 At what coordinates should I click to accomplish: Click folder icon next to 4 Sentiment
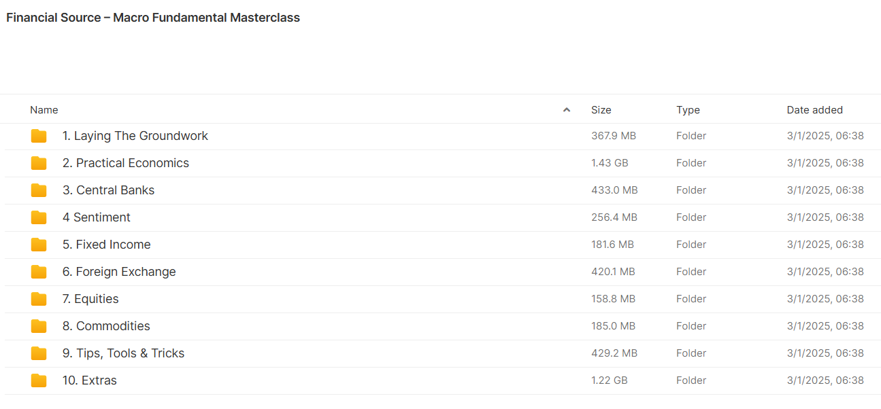[39, 217]
